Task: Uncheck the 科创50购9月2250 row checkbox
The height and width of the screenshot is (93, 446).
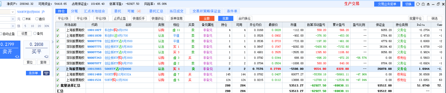Action: pyautogui.click(x=57, y=30)
